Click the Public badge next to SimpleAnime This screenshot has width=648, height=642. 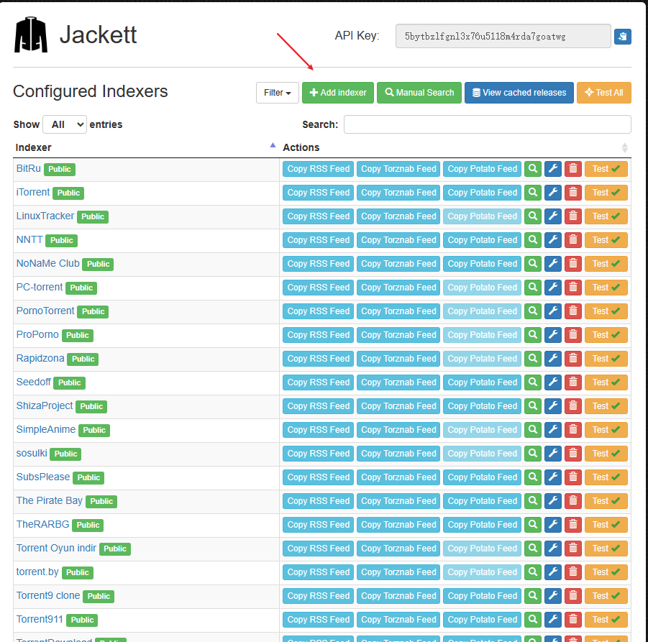pyautogui.click(x=94, y=430)
